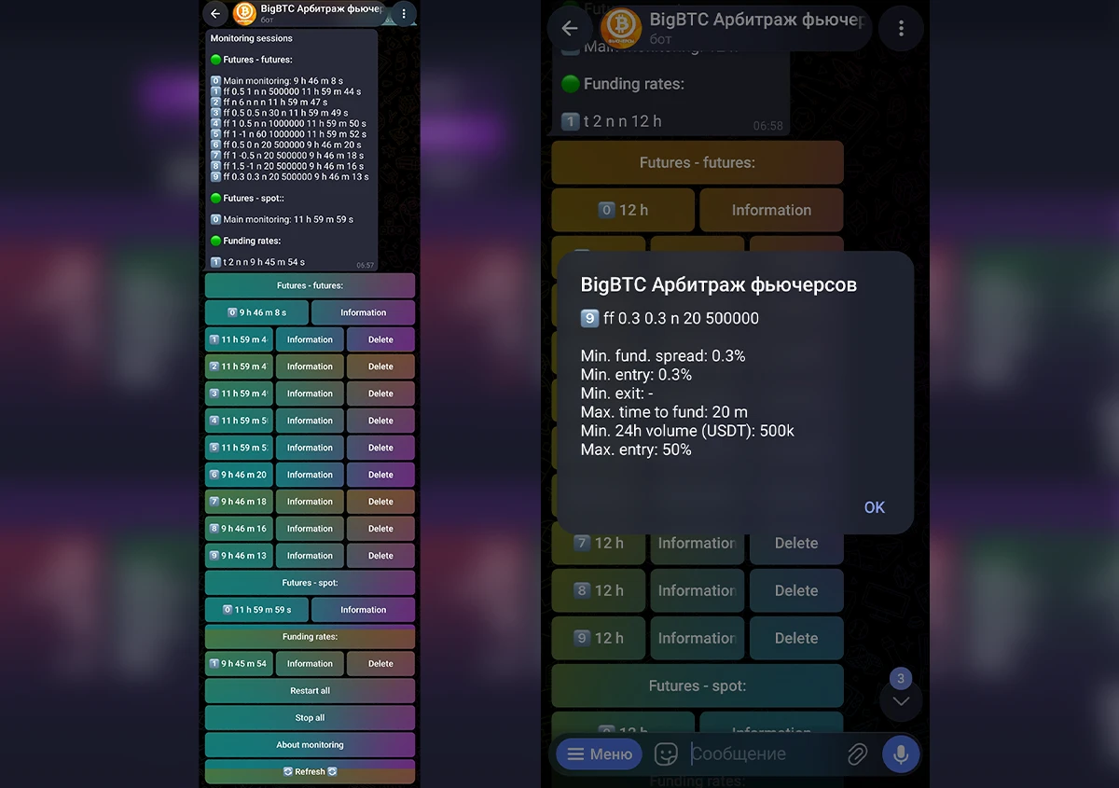Jump down using the arrow with badge 3
Viewport: 1119px width, 788px height.
(x=901, y=700)
